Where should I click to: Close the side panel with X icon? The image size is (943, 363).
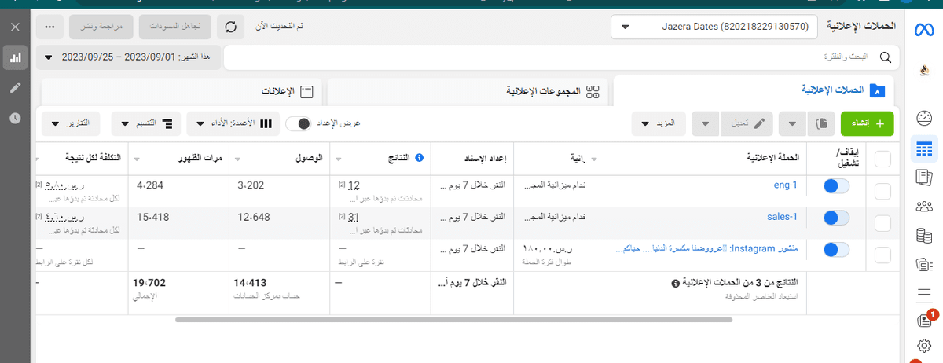[15, 27]
